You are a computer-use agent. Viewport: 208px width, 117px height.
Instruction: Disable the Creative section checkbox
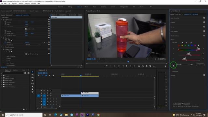click(x=204, y=22)
